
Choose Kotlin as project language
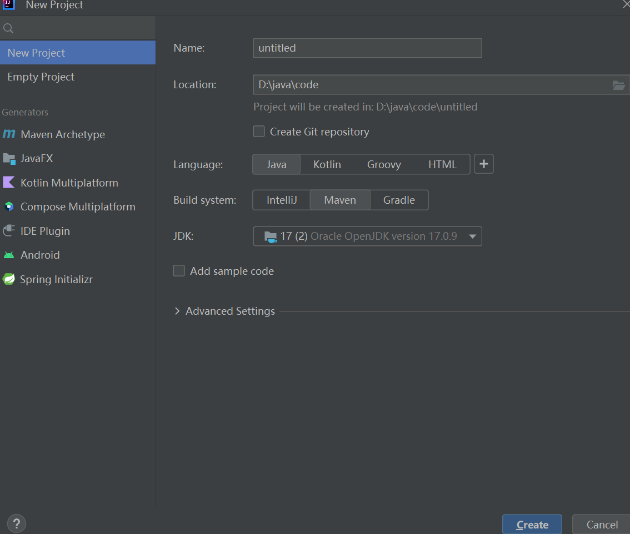coord(327,164)
